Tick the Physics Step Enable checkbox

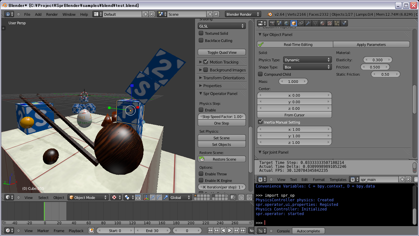pos(201,110)
